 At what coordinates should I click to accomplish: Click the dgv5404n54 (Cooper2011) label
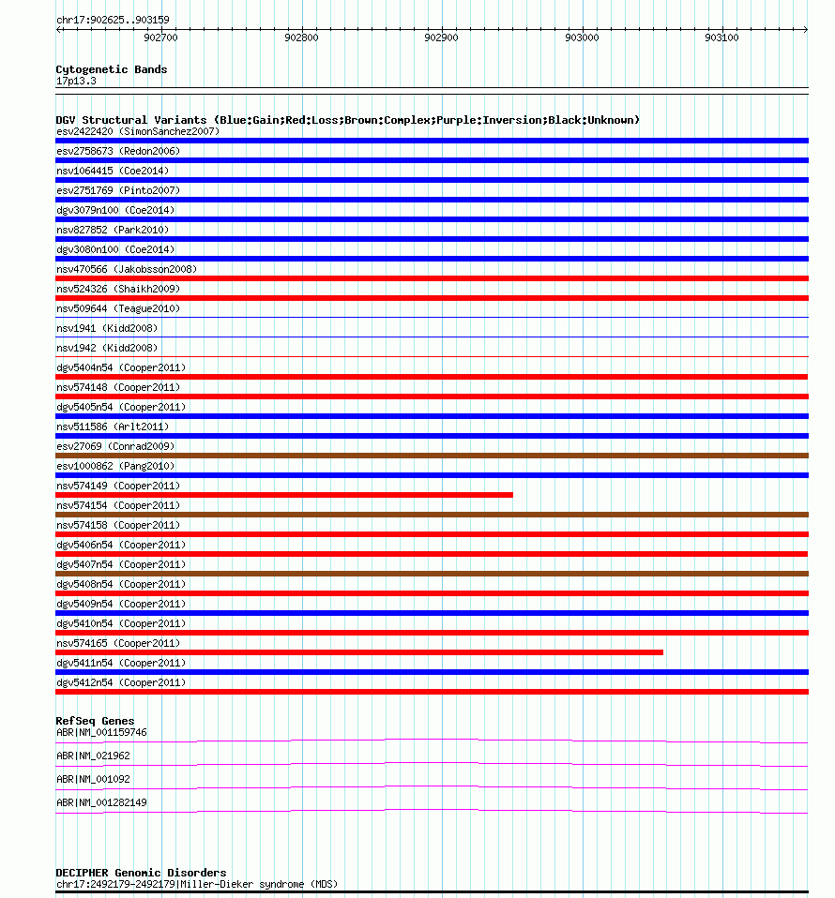pyautogui.click(x=121, y=367)
